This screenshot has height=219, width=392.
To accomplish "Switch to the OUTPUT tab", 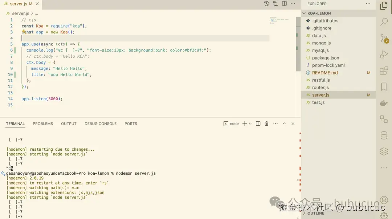I will click(x=69, y=123).
